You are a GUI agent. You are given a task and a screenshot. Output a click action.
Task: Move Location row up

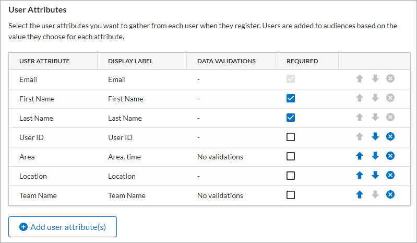pyautogui.click(x=359, y=176)
